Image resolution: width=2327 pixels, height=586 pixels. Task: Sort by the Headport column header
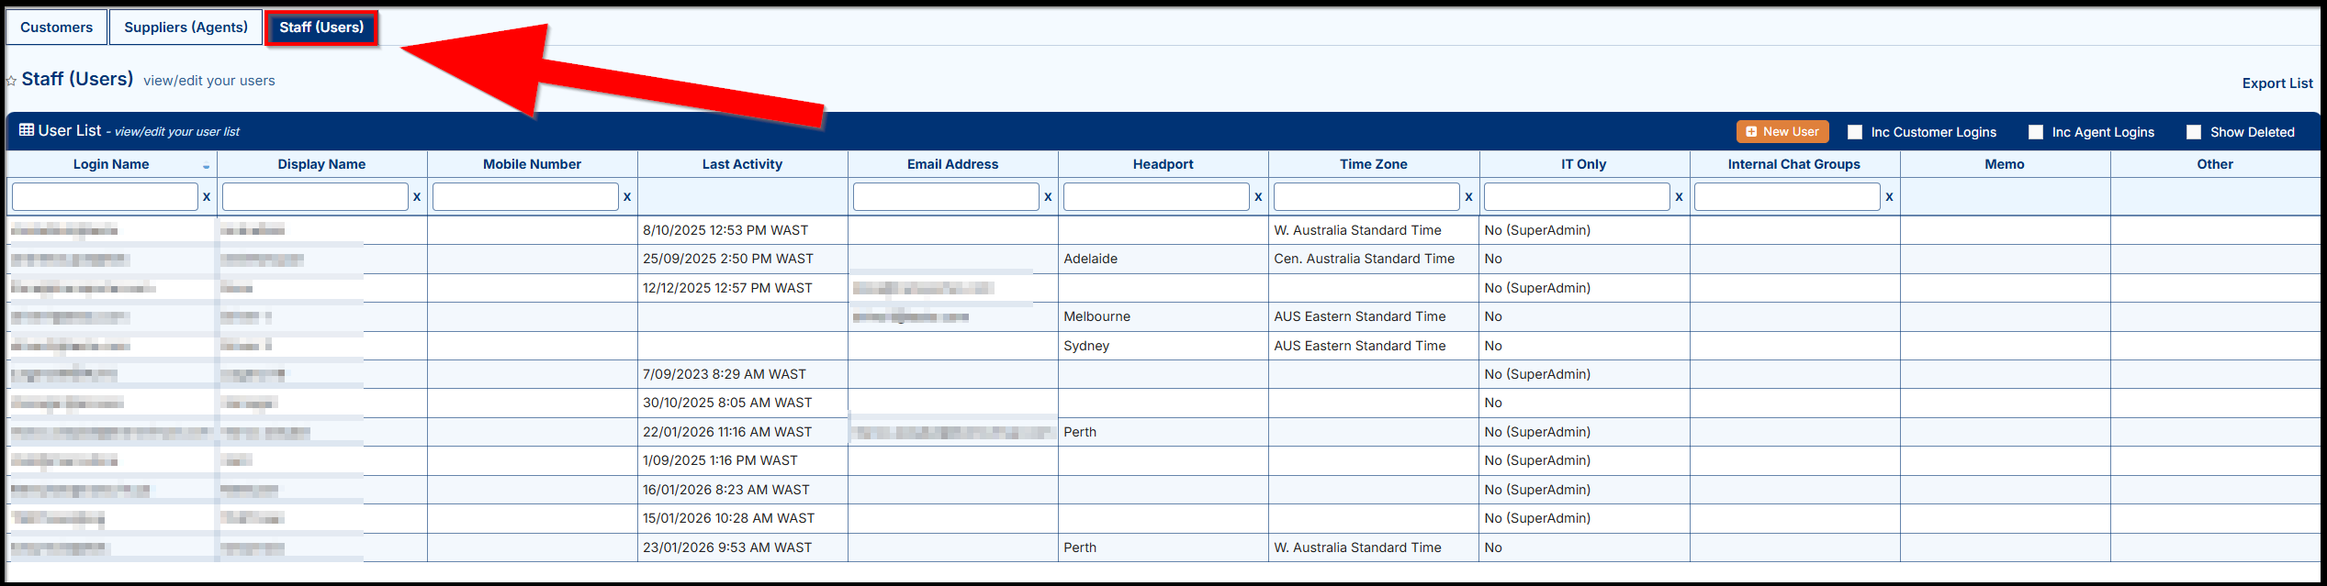[1163, 164]
